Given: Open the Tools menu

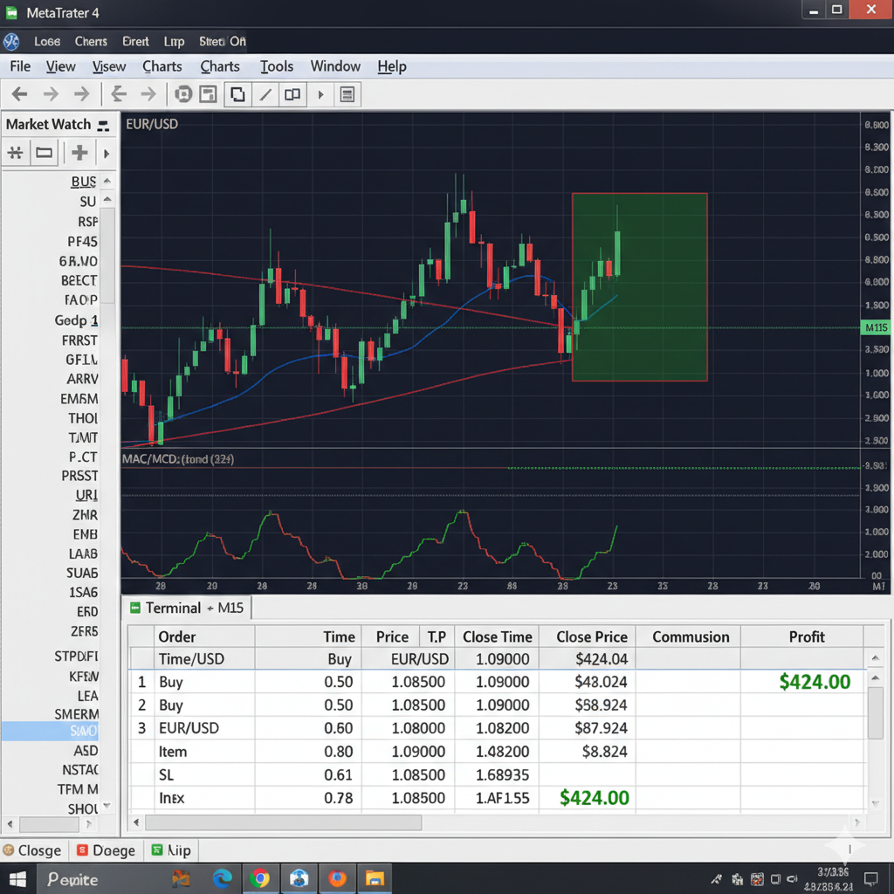Looking at the screenshot, I should tap(276, 66).
